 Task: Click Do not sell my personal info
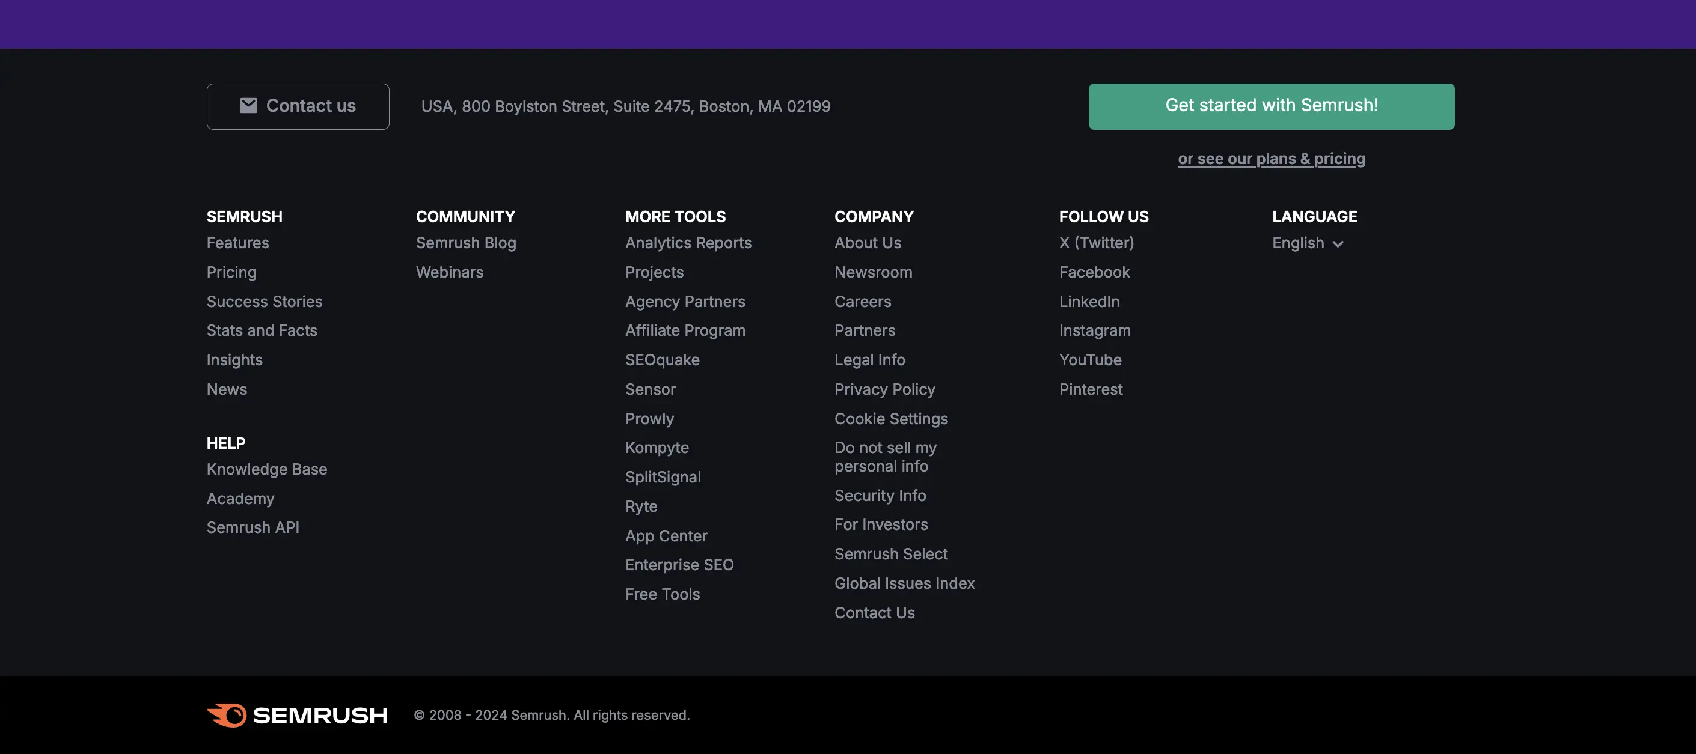point(886,457)
